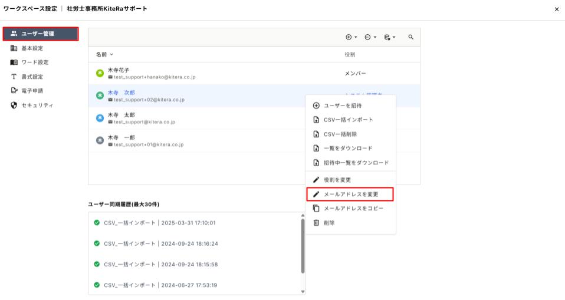Viewport: 565px width, 300px height.
Task: Choose 役割を変更 from the menu
Action: pos(350,180)
